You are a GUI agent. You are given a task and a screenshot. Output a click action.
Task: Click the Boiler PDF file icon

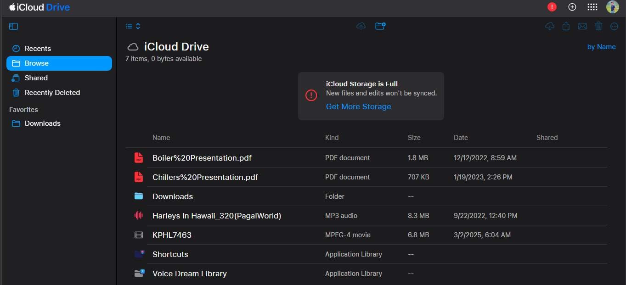(x=138, y=158)
